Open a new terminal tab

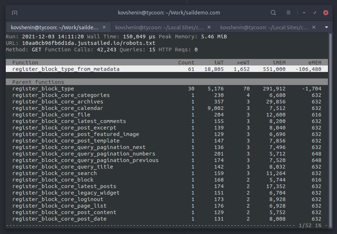(x=14, y=13)
